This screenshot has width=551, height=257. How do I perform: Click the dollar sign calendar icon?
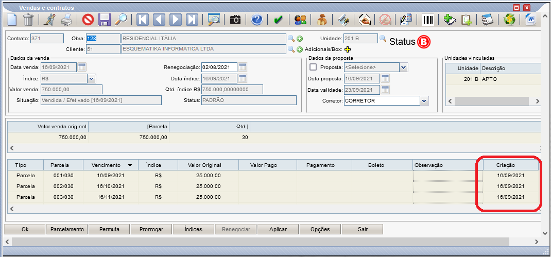(x=487, y=20)
